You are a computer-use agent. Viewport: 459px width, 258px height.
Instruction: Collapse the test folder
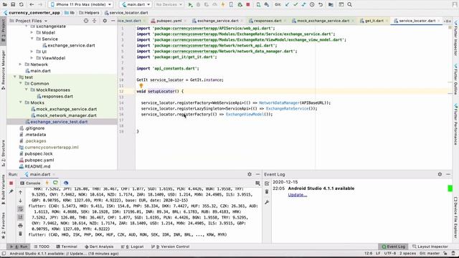click(14, 77)
